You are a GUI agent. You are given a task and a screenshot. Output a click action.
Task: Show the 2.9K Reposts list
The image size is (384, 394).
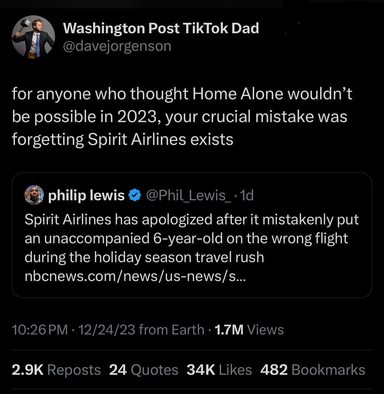(56, 370)
